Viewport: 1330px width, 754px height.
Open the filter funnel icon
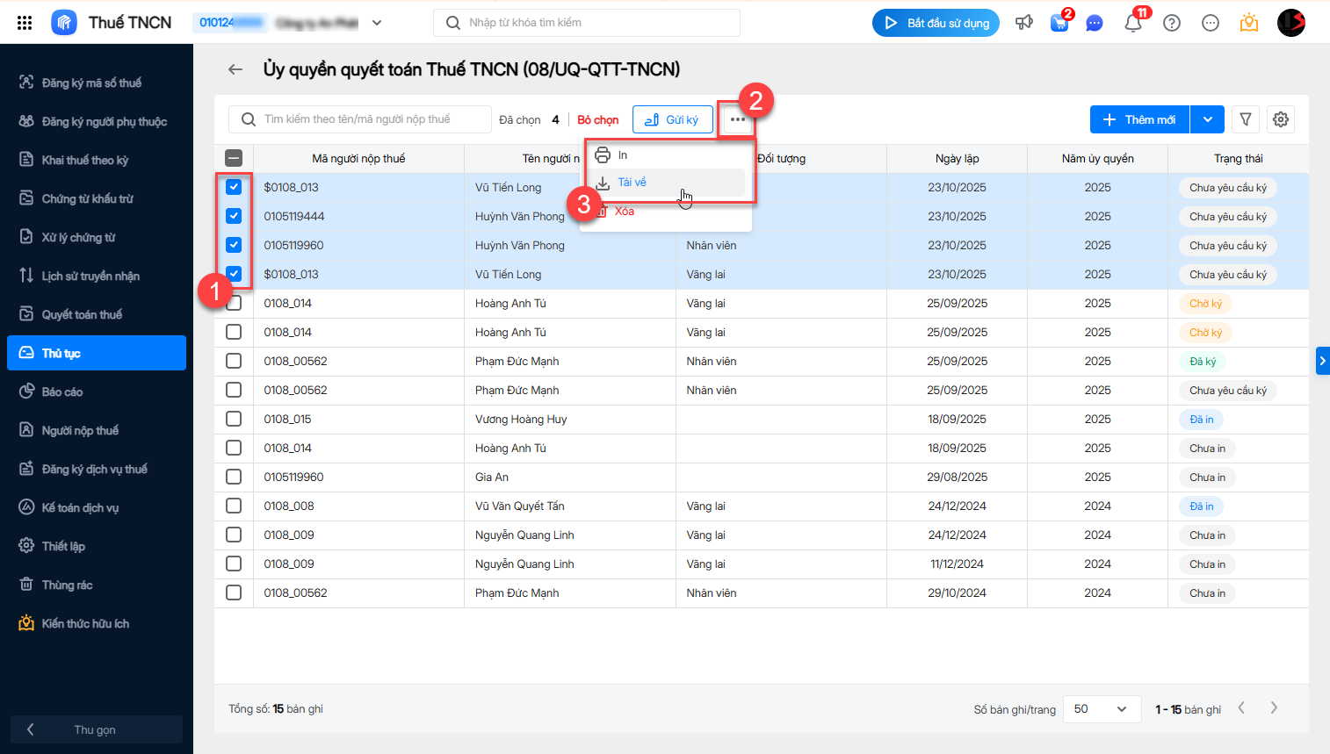tap(1246, 119)
